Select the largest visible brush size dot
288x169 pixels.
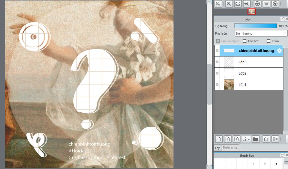[276, 164]
